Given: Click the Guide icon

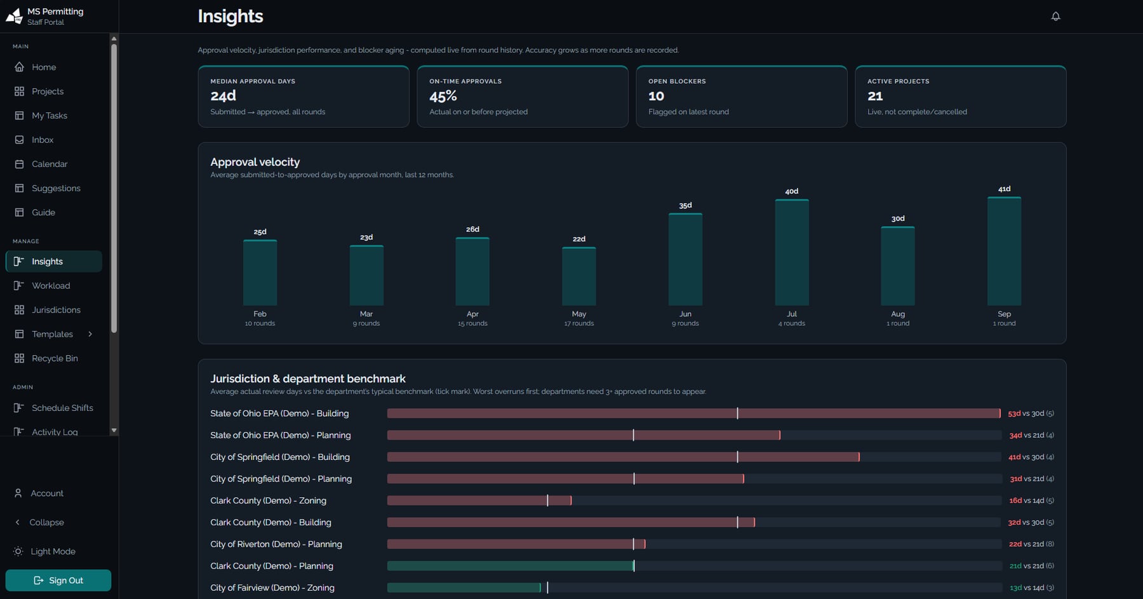Looking at the screenshot, I should point(19,212).
